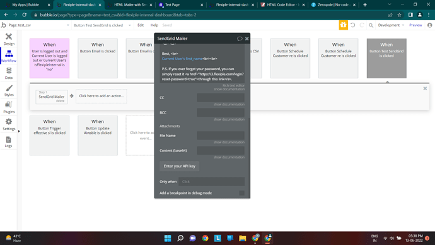Click the CC input field
The width and height of the screenshot is (435, 245).
click(x=221, y=97)
